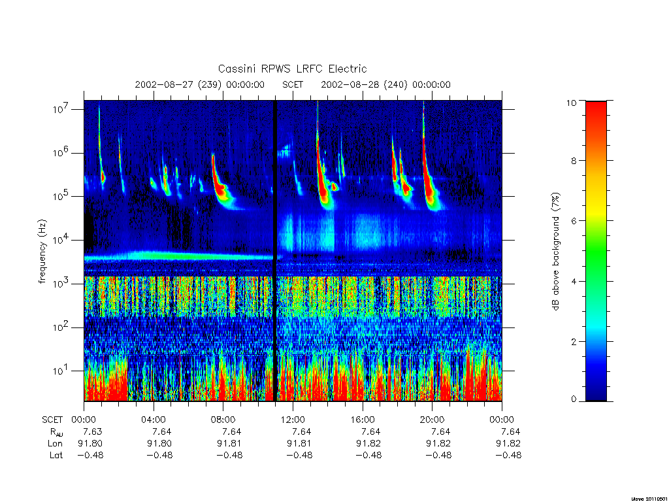669x502 pixels.
Task: Click the Lat row label
Action: [56, 456]
